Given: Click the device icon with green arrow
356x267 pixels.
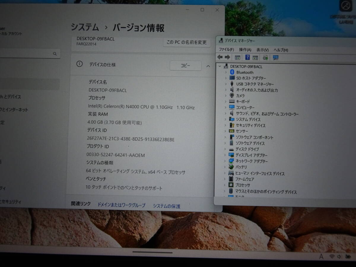Looking at the screenshot, I should pyautogui.click(x=265, y=58).
